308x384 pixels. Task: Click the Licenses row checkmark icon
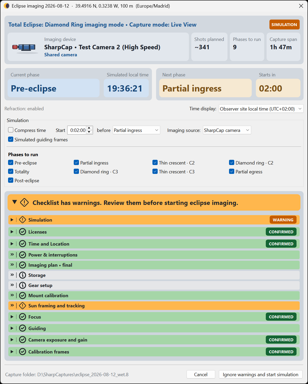(23, 232)
